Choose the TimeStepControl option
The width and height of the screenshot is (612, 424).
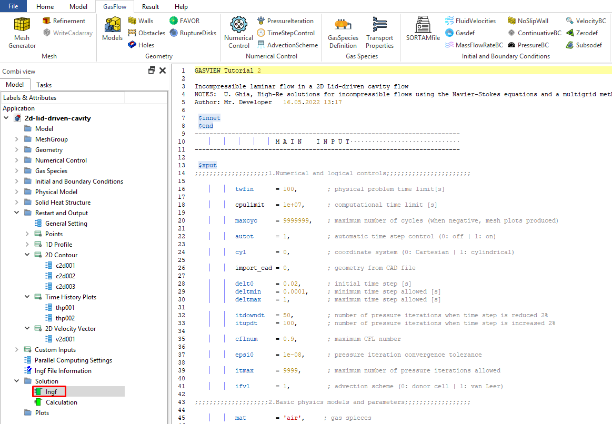tap(286, 33)
